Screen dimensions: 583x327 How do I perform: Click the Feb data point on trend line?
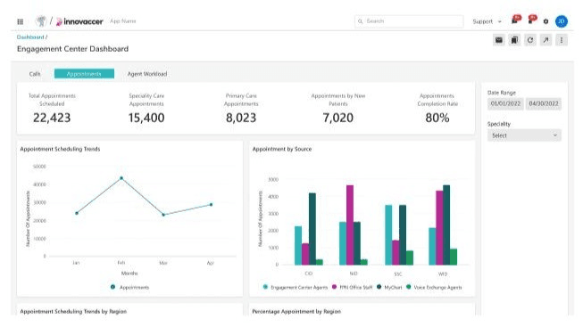point(121,178)
